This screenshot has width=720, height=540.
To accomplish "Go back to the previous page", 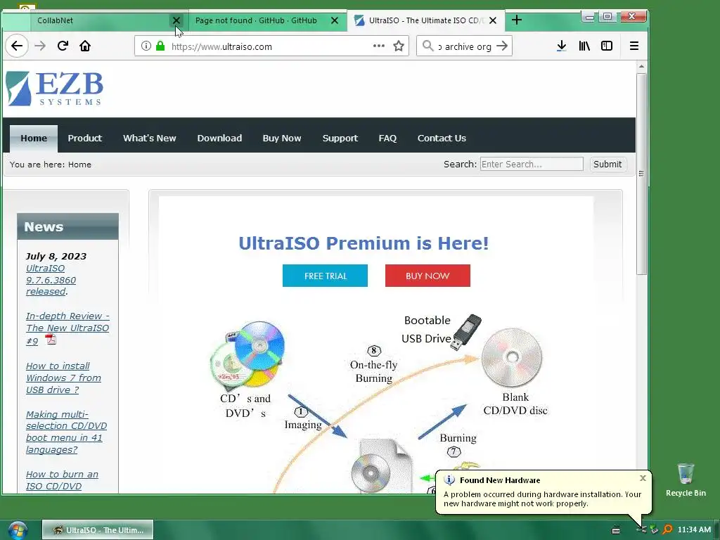I will (17, 46).
